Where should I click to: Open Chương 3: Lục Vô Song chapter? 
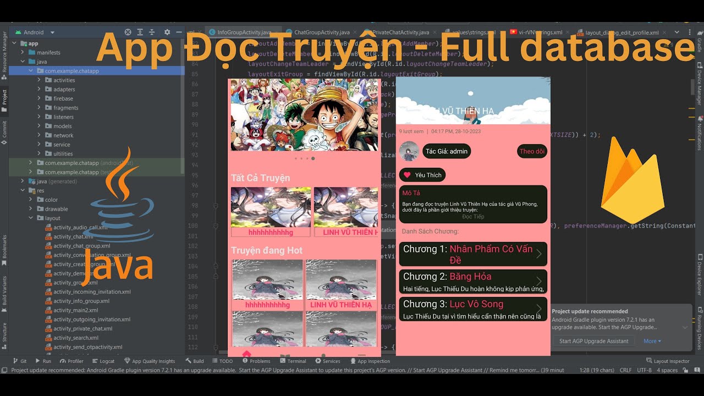point(473,309)
